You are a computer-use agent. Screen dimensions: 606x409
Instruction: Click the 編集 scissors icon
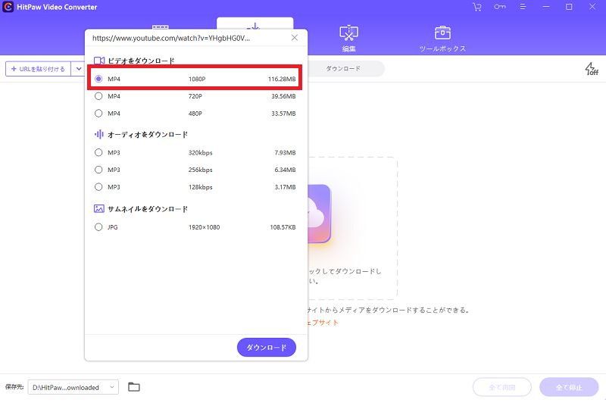(x=348, y=33)
